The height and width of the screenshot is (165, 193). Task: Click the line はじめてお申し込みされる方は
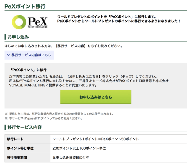[64, 46]
